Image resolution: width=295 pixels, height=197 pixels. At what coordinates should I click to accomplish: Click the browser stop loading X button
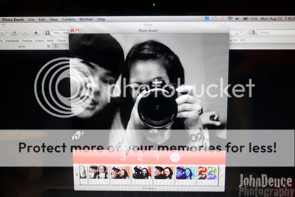point(25,33)
